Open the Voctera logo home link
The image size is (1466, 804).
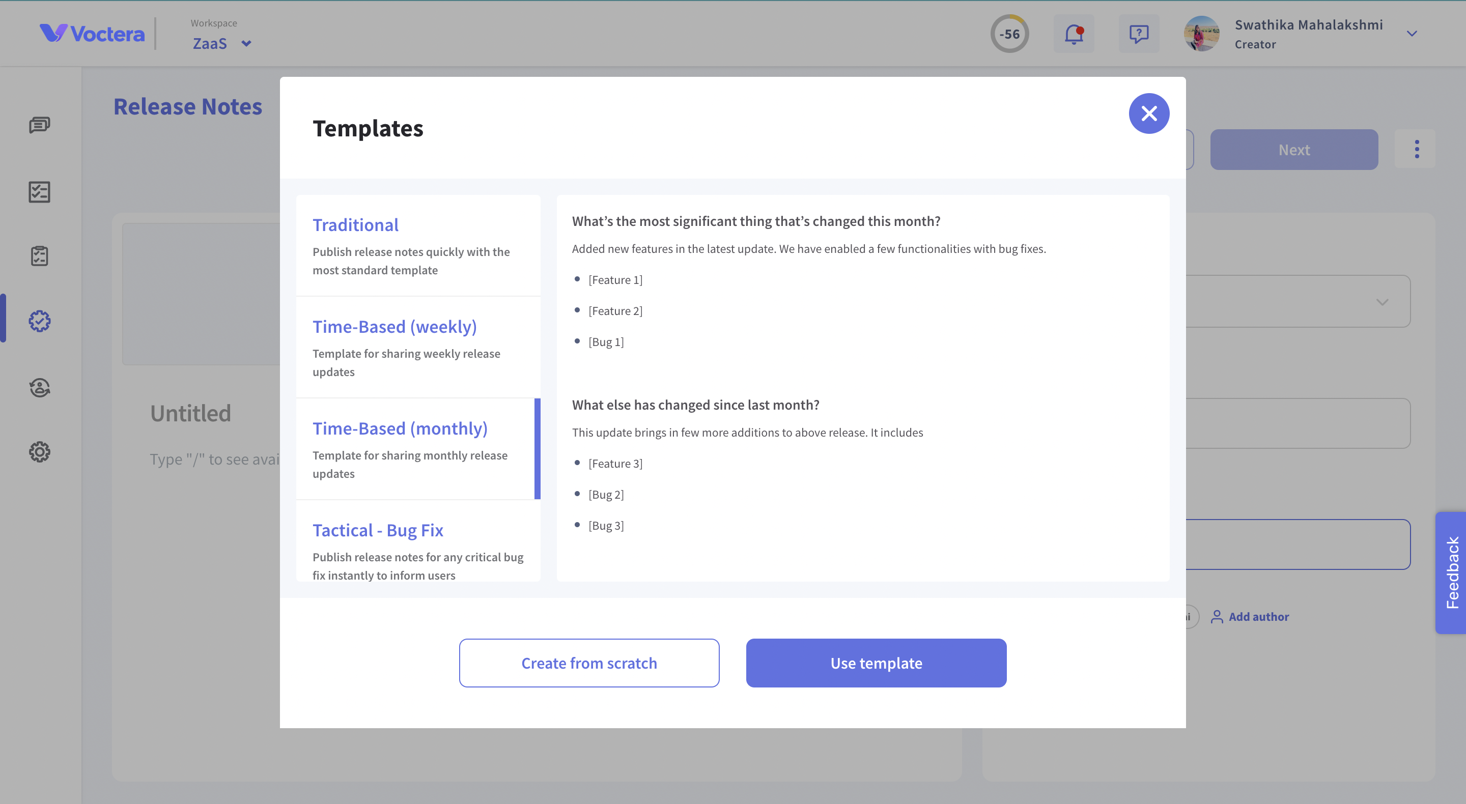[x=92, y=34]
